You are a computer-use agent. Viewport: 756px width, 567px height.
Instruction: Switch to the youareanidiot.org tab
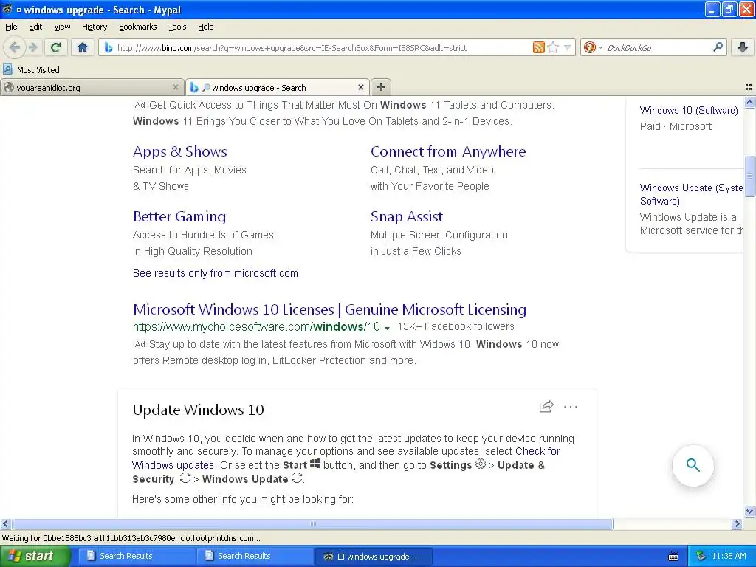pyautogui.click(x=92, y=87)
